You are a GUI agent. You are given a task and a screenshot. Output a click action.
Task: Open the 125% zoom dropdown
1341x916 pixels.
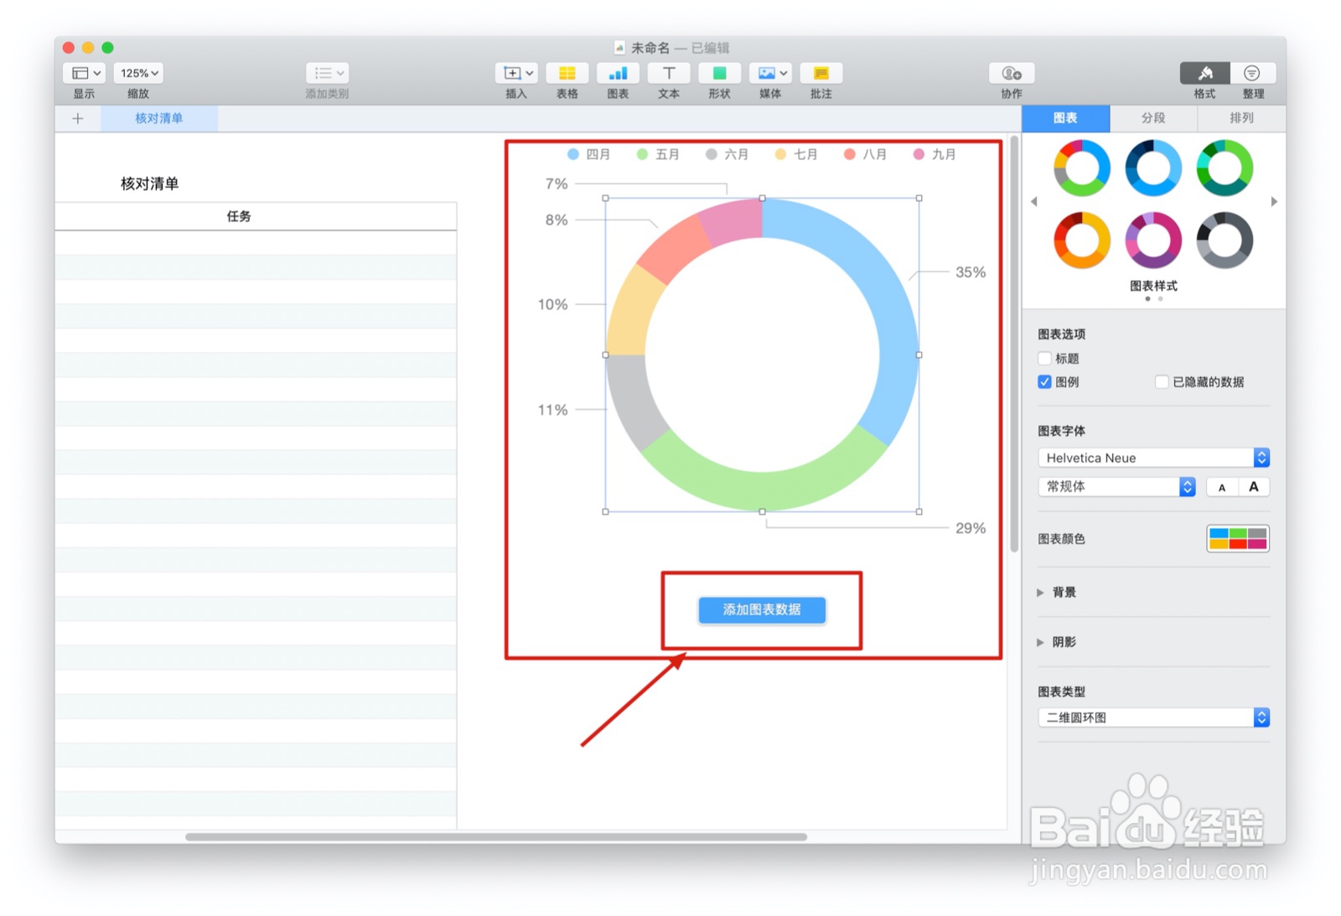click(x=138, y=73)
